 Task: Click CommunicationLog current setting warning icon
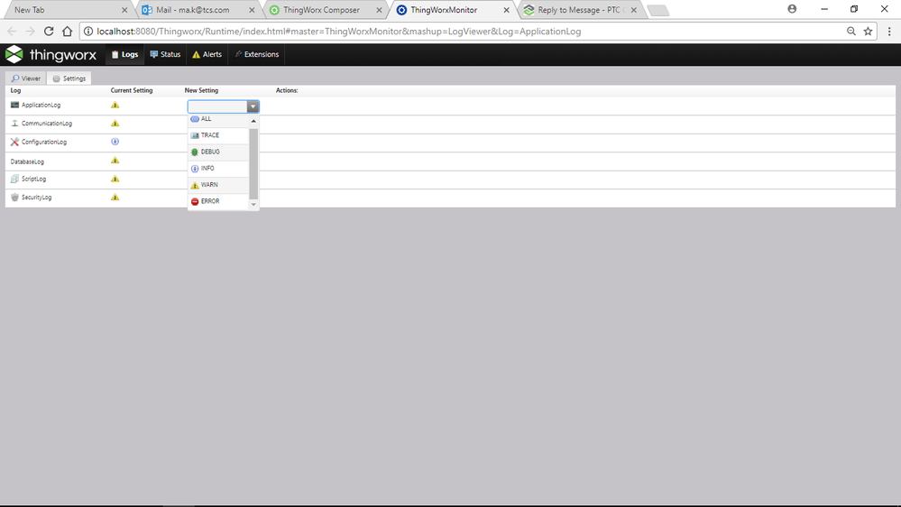tap(115, 123)
